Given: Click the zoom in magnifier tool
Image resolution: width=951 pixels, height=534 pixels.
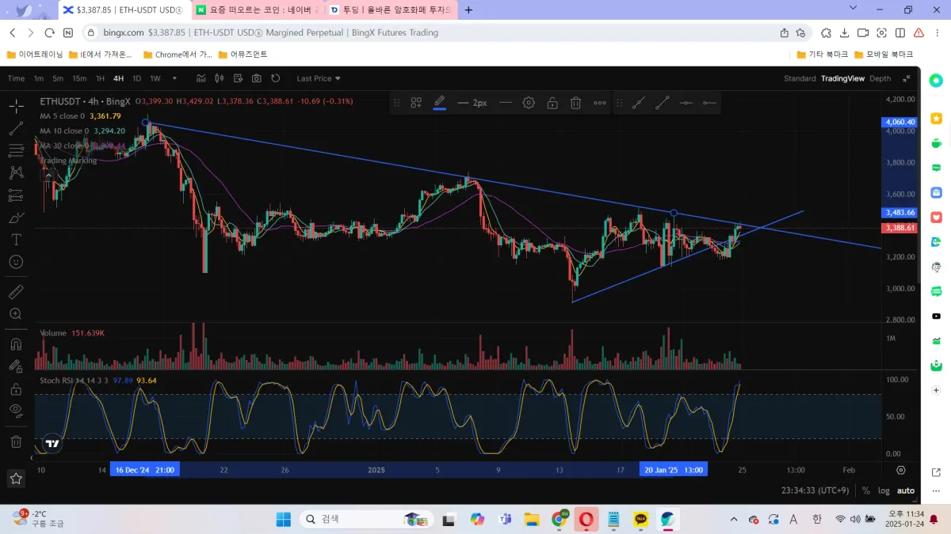Looking at the screenshot, I should click(x=16, y=314).
